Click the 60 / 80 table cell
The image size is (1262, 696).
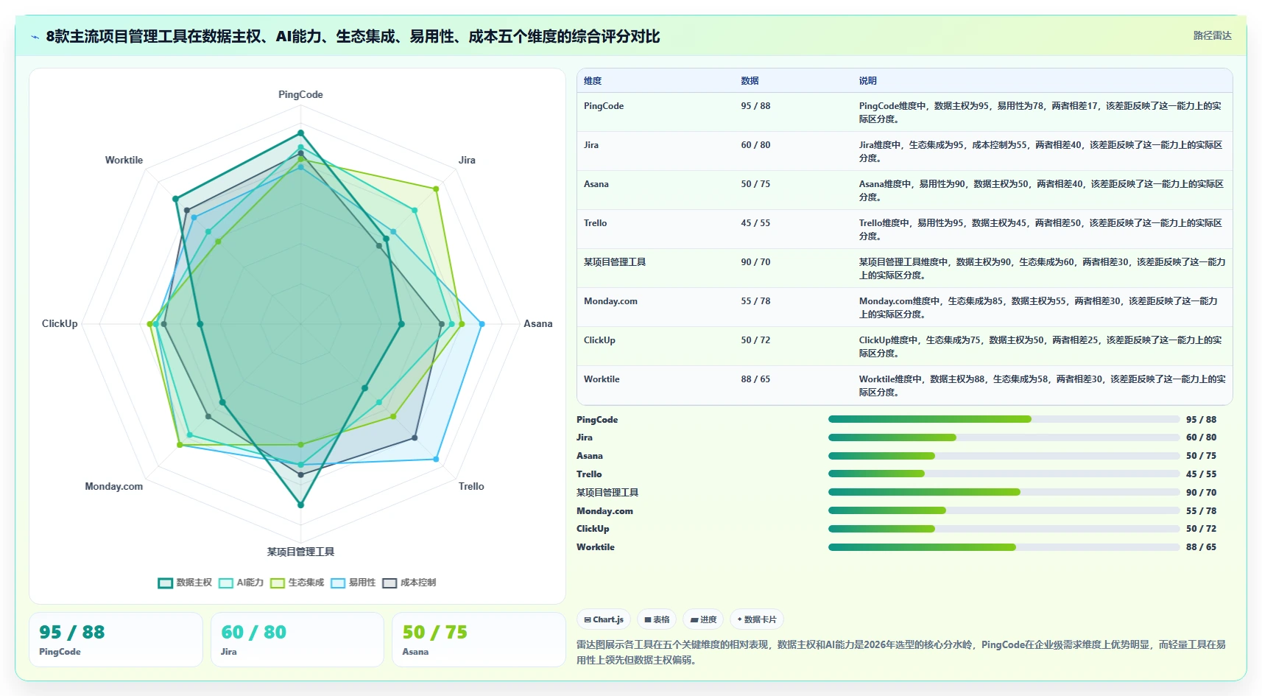(x=755, y=145)
